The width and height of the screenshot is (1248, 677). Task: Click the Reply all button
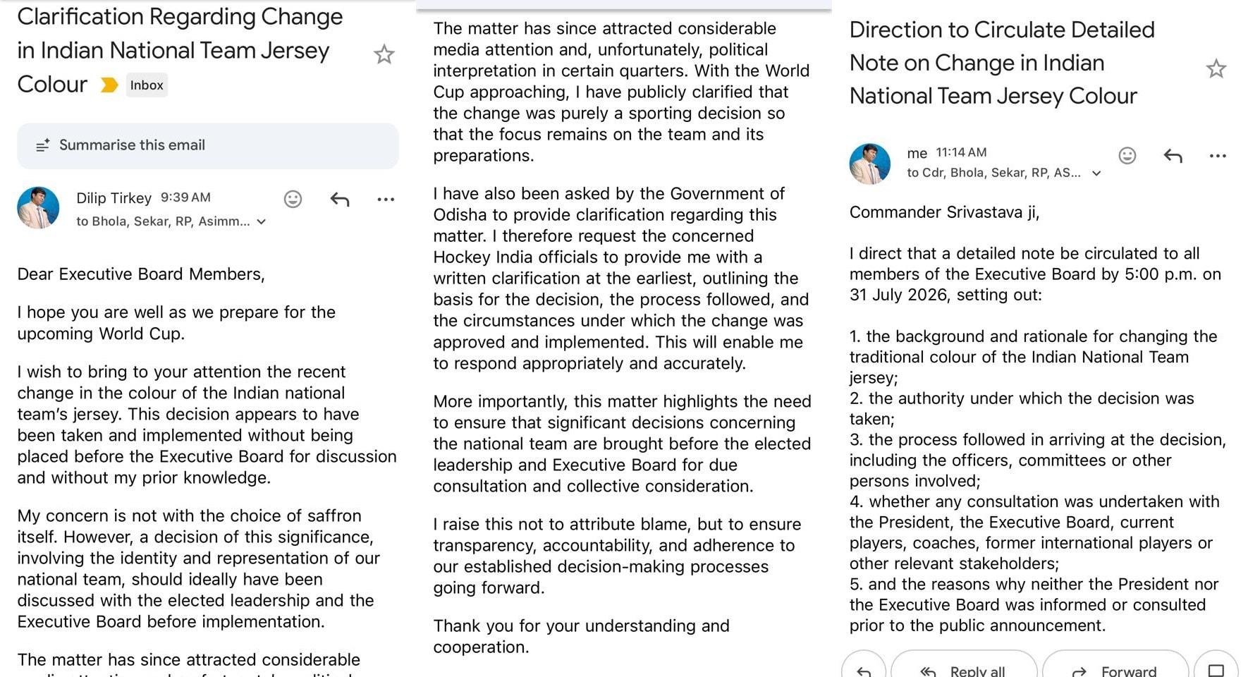click(964, 669)
